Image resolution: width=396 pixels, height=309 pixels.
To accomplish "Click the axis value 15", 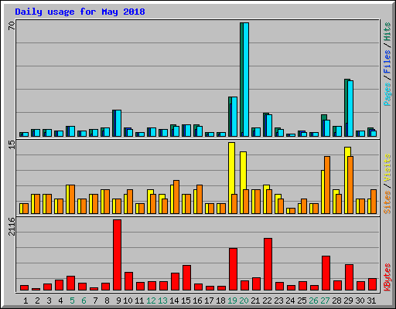I will pyautogui.click(x=12, y=144).
